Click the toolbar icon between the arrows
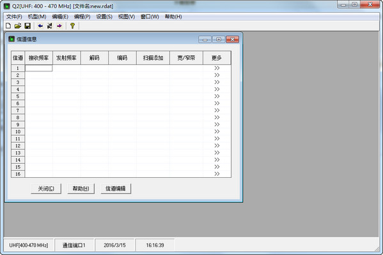Viewport: 383px width, 255px height. pyautogui.click(x=50, y=25)
